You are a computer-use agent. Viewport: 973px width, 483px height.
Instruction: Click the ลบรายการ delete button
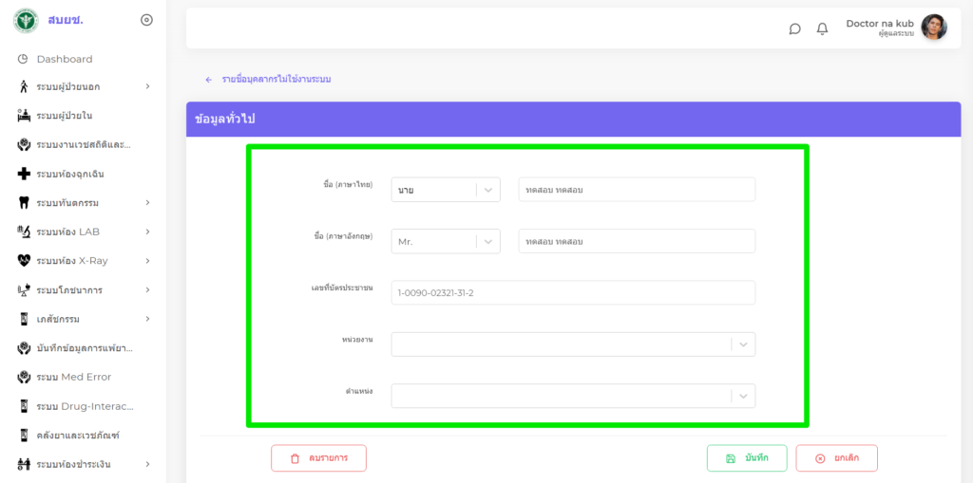point(318,458)
